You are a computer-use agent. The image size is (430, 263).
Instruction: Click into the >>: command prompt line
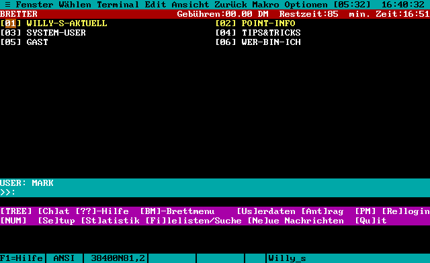point(215,193)
